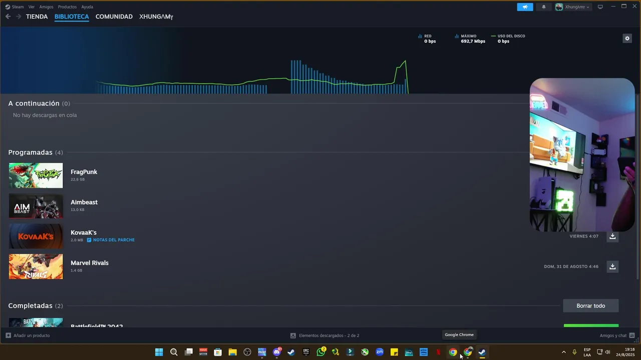The height and width of the screenshot is (360, 641).
Task: Open the Steam menu
Action: tap(15, 7)
